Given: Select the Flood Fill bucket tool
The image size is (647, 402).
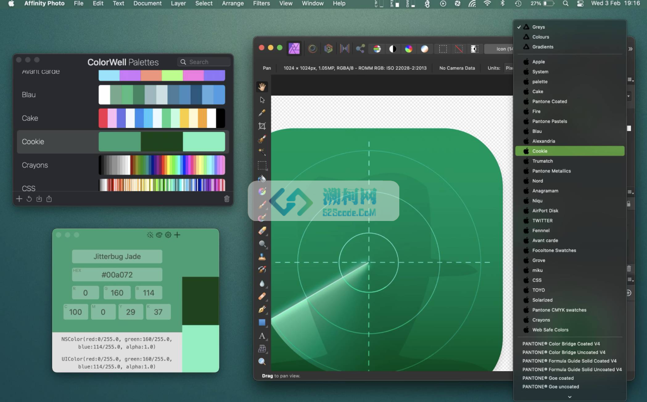Looking at the screenshot, I should click(262, 178).
